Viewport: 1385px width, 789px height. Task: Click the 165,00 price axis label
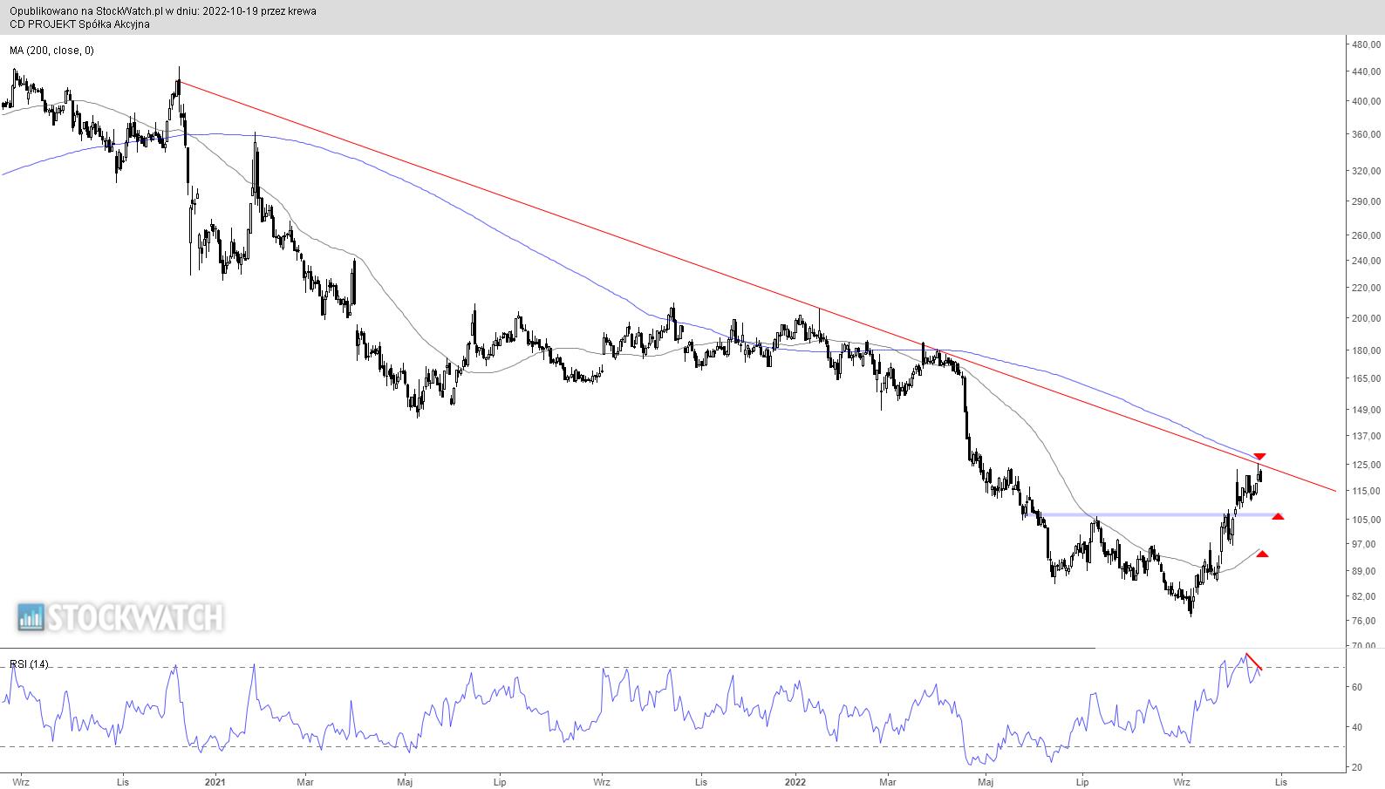[x=1367, y=379]
